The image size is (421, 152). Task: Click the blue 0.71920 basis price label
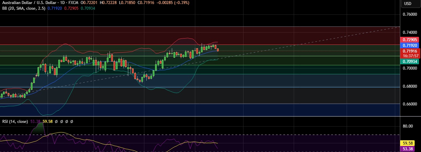409,45
